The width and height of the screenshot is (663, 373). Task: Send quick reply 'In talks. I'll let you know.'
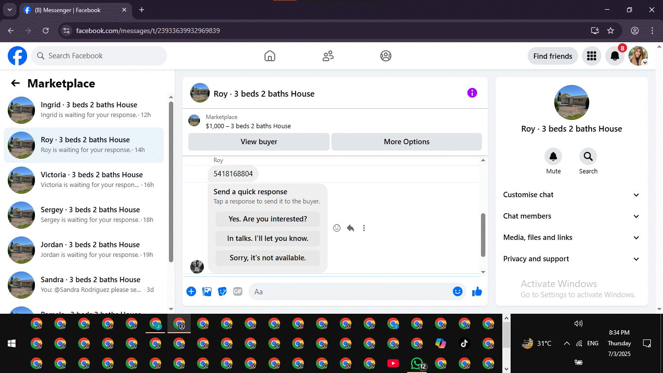(x=268, y=238)
